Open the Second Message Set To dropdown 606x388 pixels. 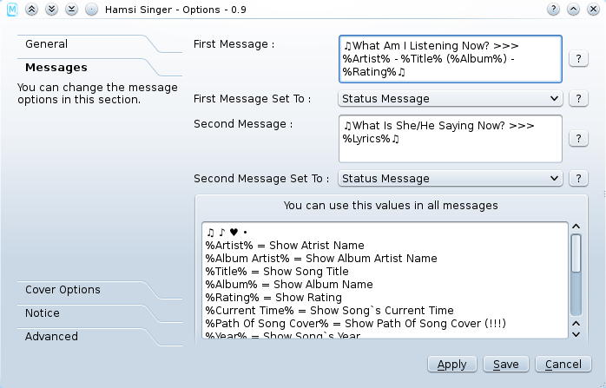point(451,179)
